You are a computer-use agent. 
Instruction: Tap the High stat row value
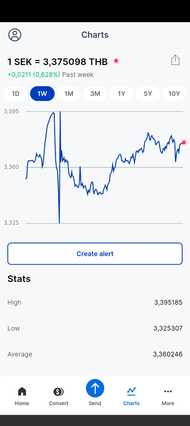(x=168, y=302)
